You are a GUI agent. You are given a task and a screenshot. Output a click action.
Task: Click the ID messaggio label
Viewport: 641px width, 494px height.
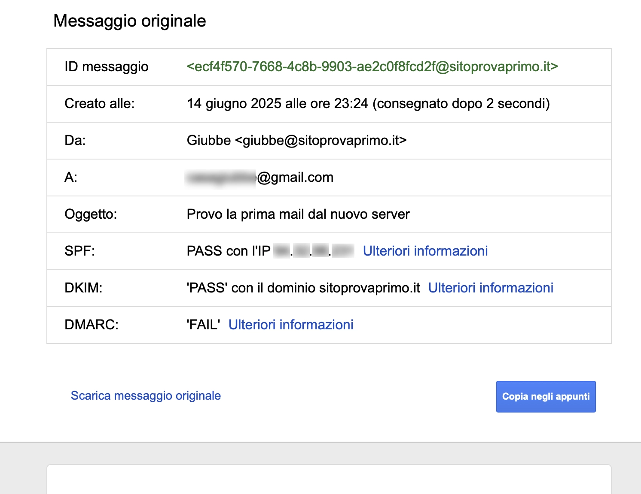click(106, 66)
